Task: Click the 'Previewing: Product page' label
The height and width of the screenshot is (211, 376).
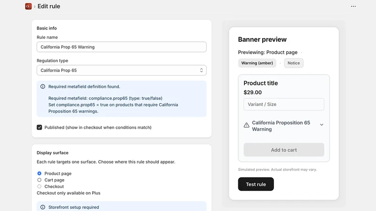Action: pyautogui.click(x=267, y=53)
